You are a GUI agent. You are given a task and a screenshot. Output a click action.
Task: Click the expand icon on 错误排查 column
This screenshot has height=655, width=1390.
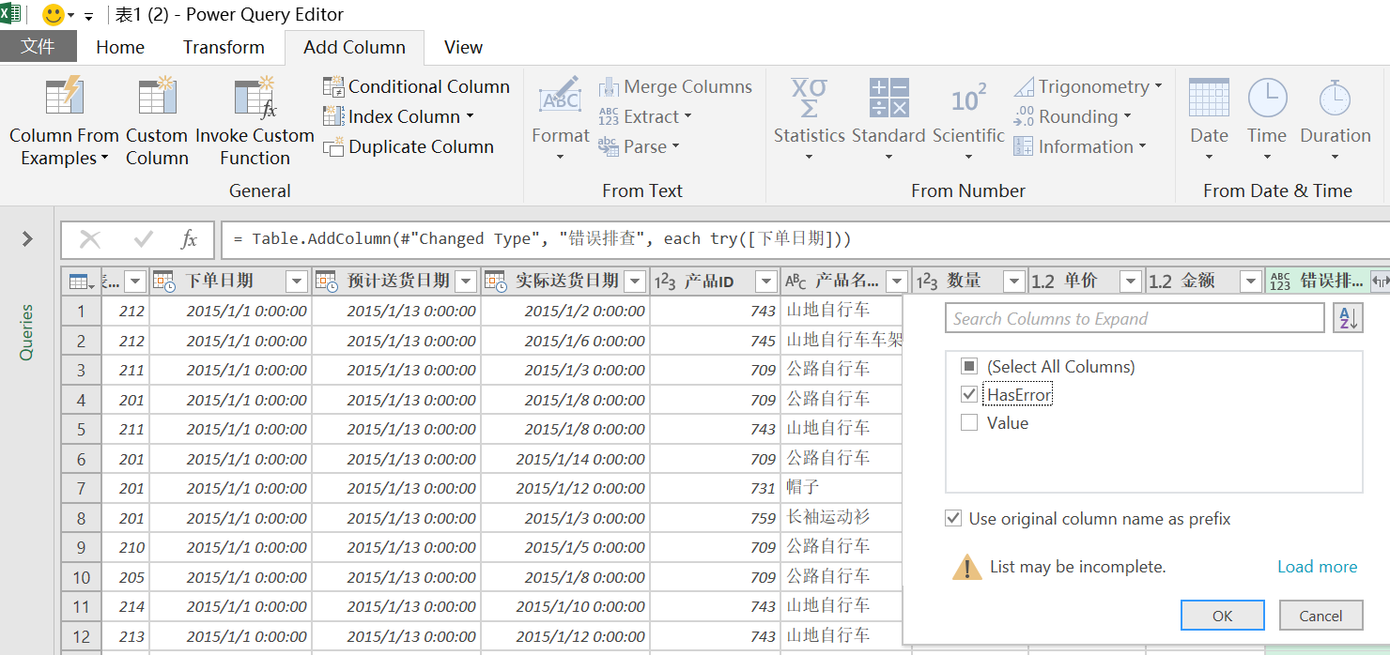1381,281
